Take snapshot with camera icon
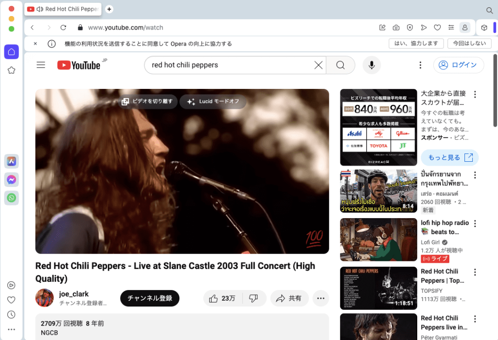This screenshot has height=340, width=498. click(396, 28)
